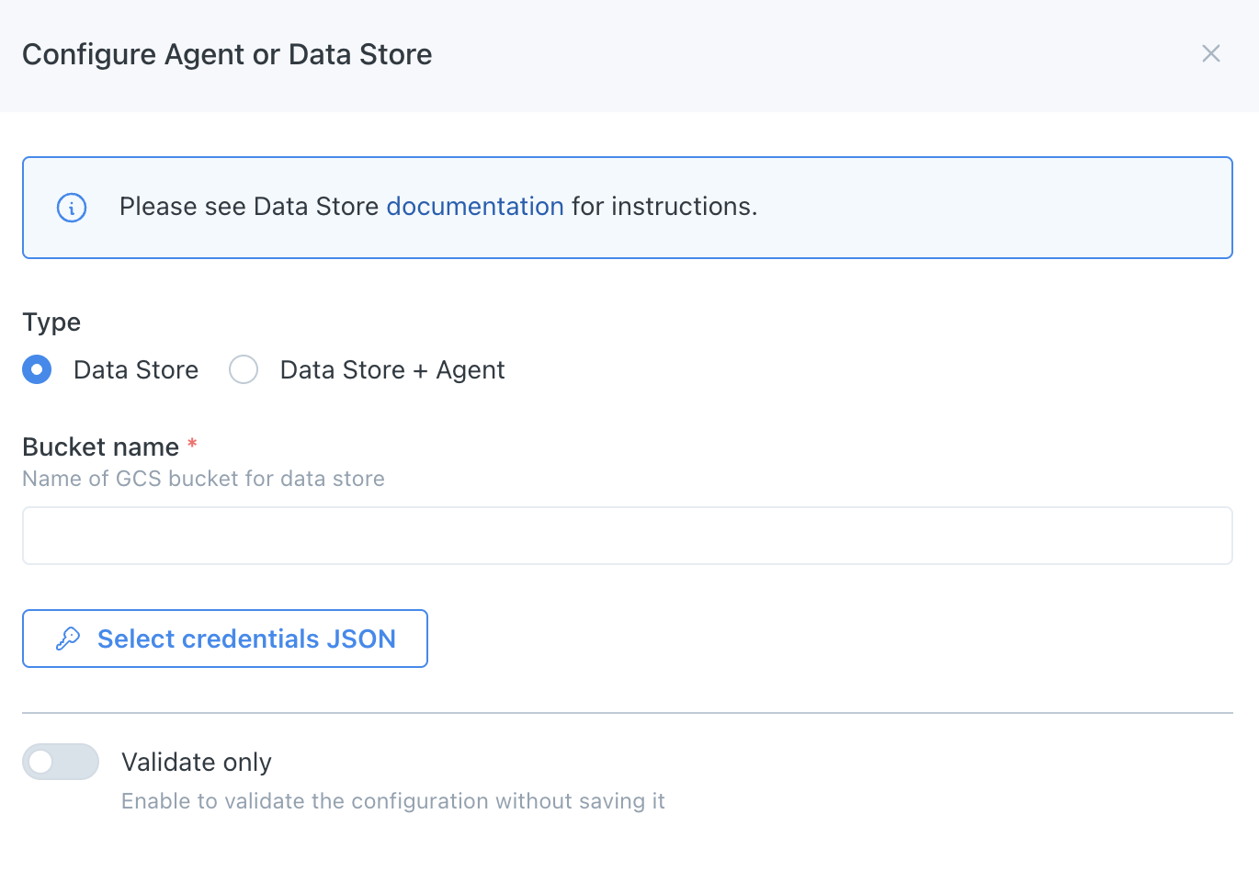Click the Select credentials JSON button
Image resolution: width=1259 pixels, height=882 pixels.
point(225,639)
